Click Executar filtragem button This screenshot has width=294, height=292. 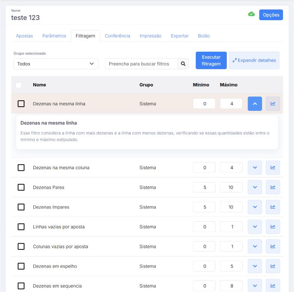click(x=211, y=61)
